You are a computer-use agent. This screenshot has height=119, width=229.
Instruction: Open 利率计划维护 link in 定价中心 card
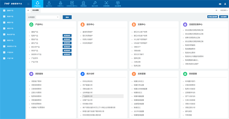click(87, 40)
